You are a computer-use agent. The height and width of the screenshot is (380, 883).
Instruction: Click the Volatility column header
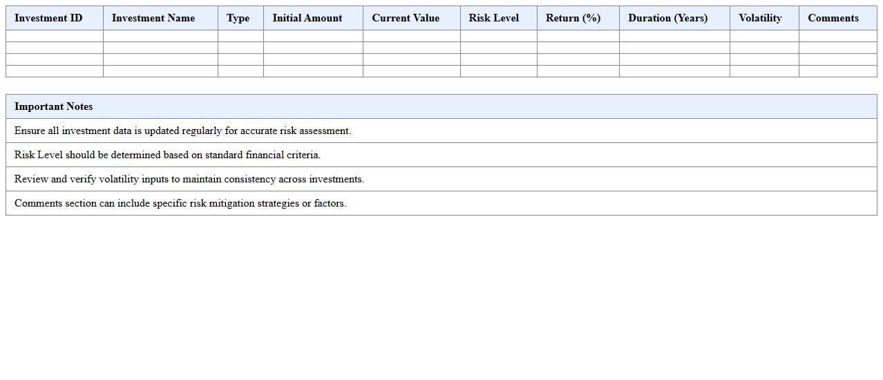pyautogui.click(x=764, y=18)
